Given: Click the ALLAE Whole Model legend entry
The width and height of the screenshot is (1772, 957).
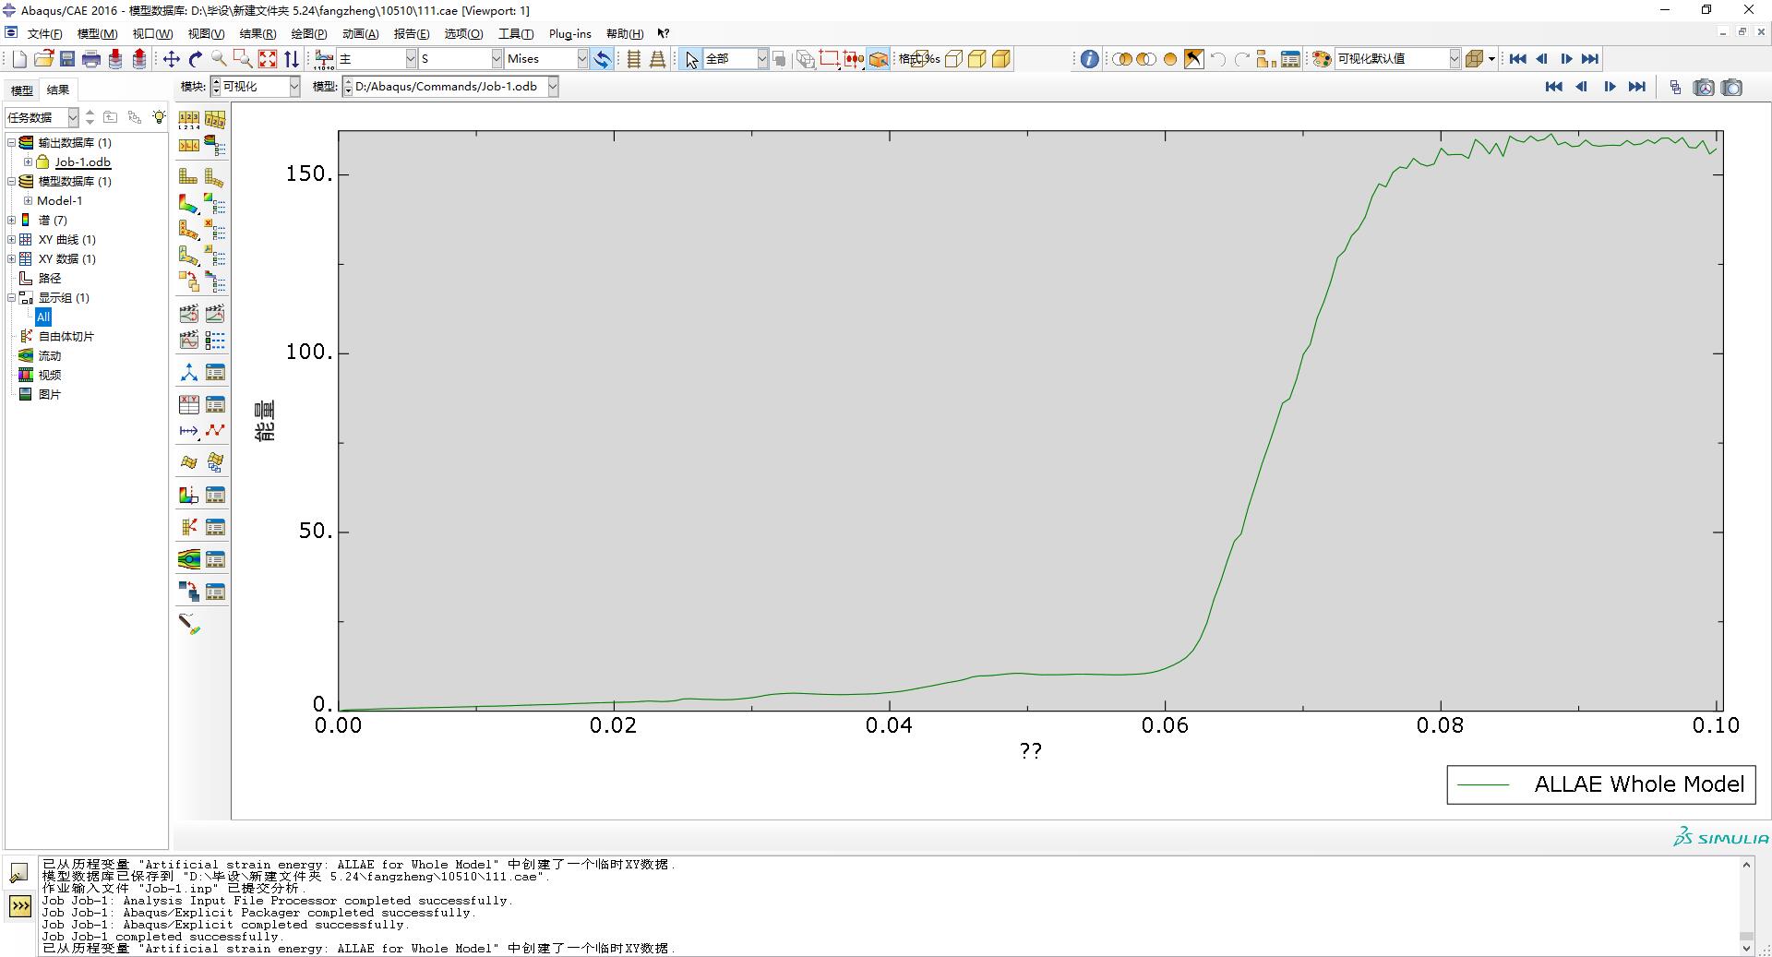Looking at the screenshot, I should point(1600,784).
